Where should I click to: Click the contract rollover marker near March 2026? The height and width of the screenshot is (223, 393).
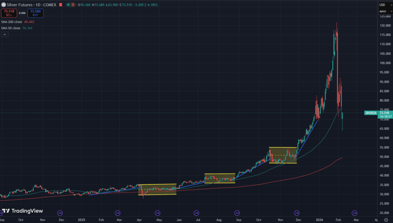(x=355, y=212)
